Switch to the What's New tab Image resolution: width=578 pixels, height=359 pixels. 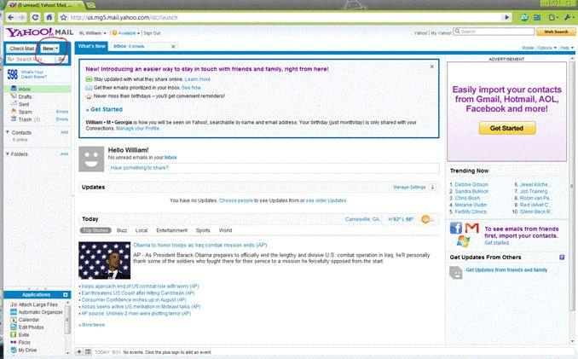[91, 46]
